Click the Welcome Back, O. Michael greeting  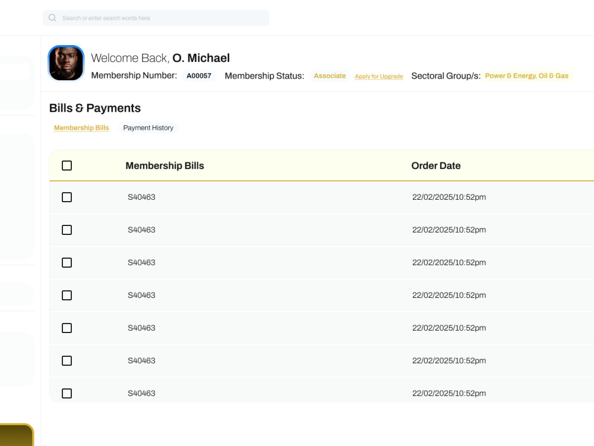click(x=160, y=58)
